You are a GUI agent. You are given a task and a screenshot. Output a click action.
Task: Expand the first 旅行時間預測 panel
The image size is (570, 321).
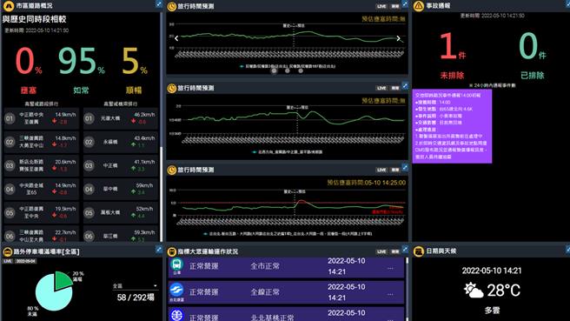(x=405, y=4)
